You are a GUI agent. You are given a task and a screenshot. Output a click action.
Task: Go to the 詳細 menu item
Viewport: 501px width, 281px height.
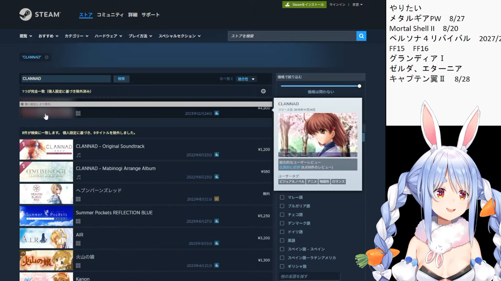133,15
